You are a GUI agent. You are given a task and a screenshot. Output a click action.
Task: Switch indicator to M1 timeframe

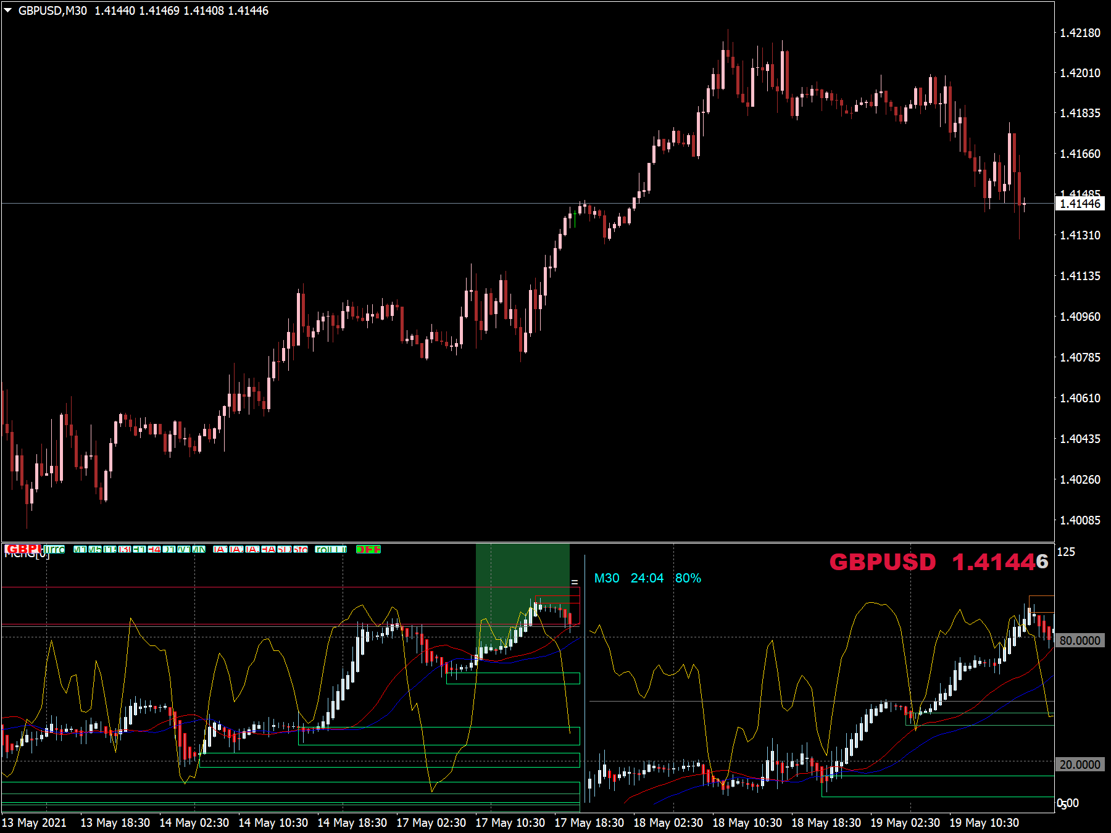point(80,549)
